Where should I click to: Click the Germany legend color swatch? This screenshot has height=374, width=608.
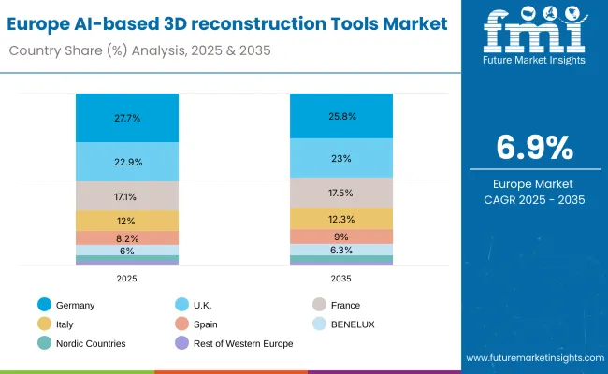(x=44, y=304)
